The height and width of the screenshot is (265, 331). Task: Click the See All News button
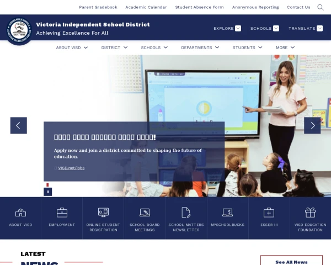coord(291,262)
